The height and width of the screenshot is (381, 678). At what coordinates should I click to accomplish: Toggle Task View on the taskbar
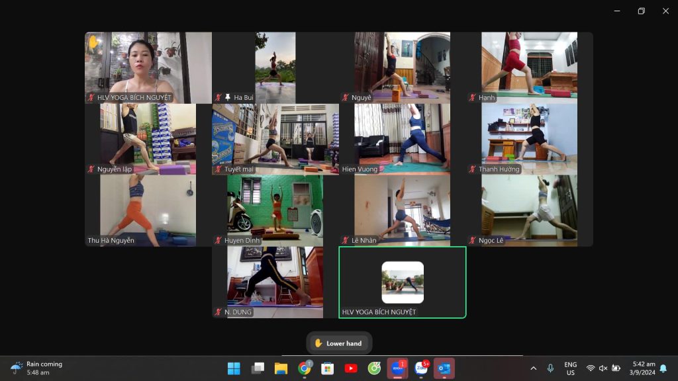click(258, 368)
